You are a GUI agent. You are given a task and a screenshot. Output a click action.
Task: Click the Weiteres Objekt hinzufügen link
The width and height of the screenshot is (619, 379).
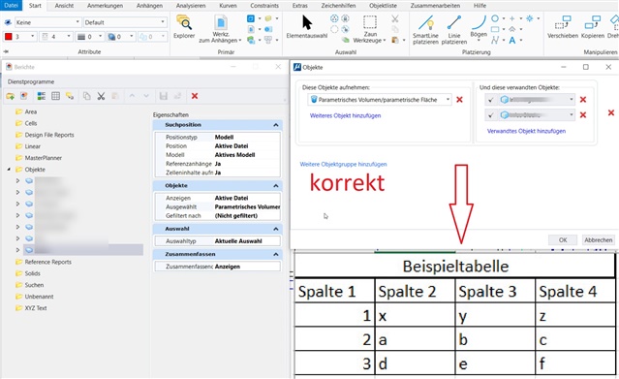346,115
